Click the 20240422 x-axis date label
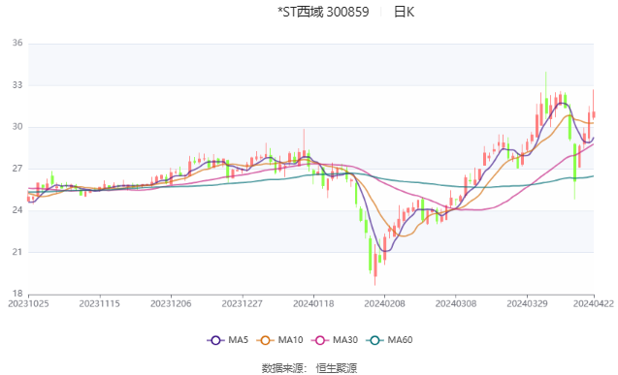618x375 pixels. pos(594,303)
